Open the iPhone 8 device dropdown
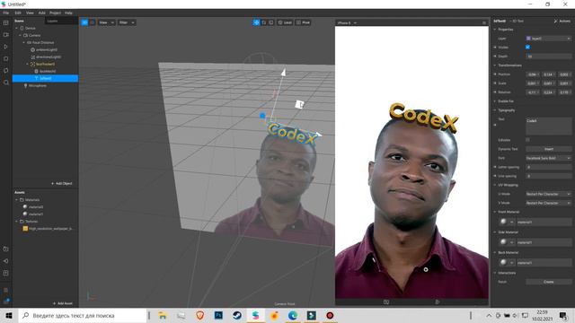575x323 pixels. point(347,23)
